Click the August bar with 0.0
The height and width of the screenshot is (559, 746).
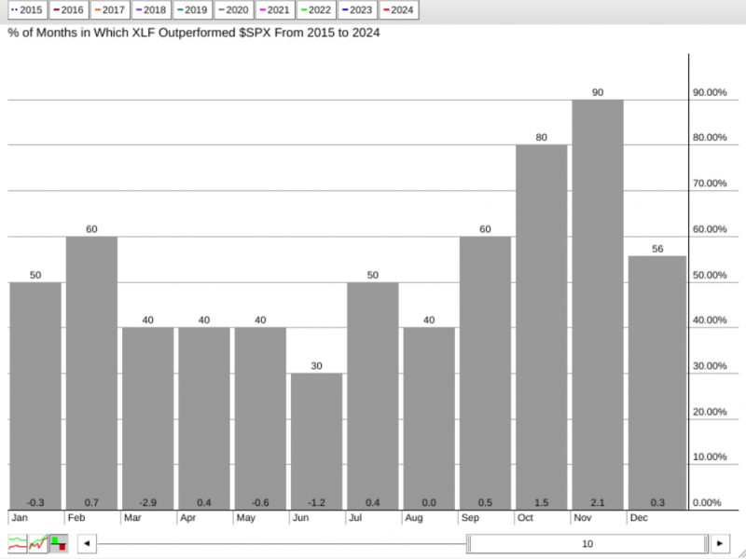coord(429,418)
